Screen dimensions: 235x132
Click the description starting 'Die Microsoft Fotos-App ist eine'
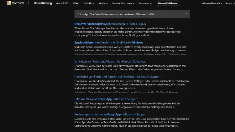pyautogui.click(x=127, y=105)
